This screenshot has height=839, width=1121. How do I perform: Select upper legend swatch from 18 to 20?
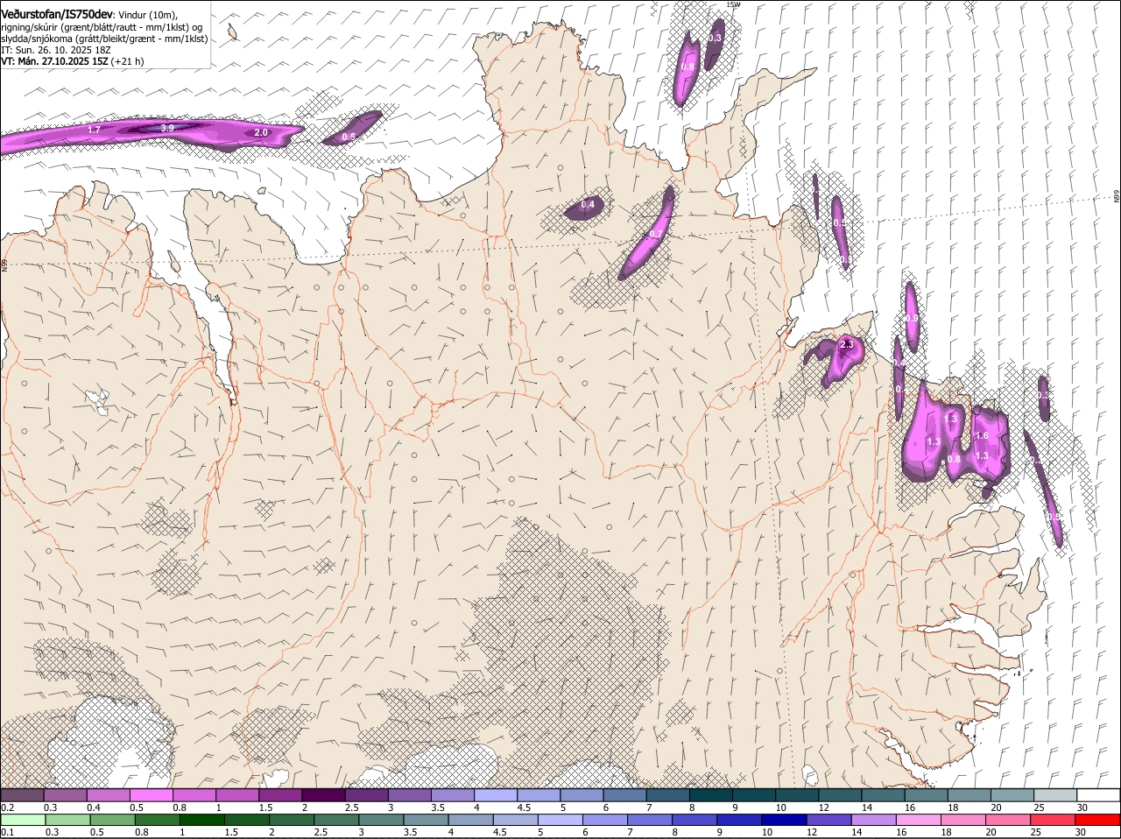[968, 795]
